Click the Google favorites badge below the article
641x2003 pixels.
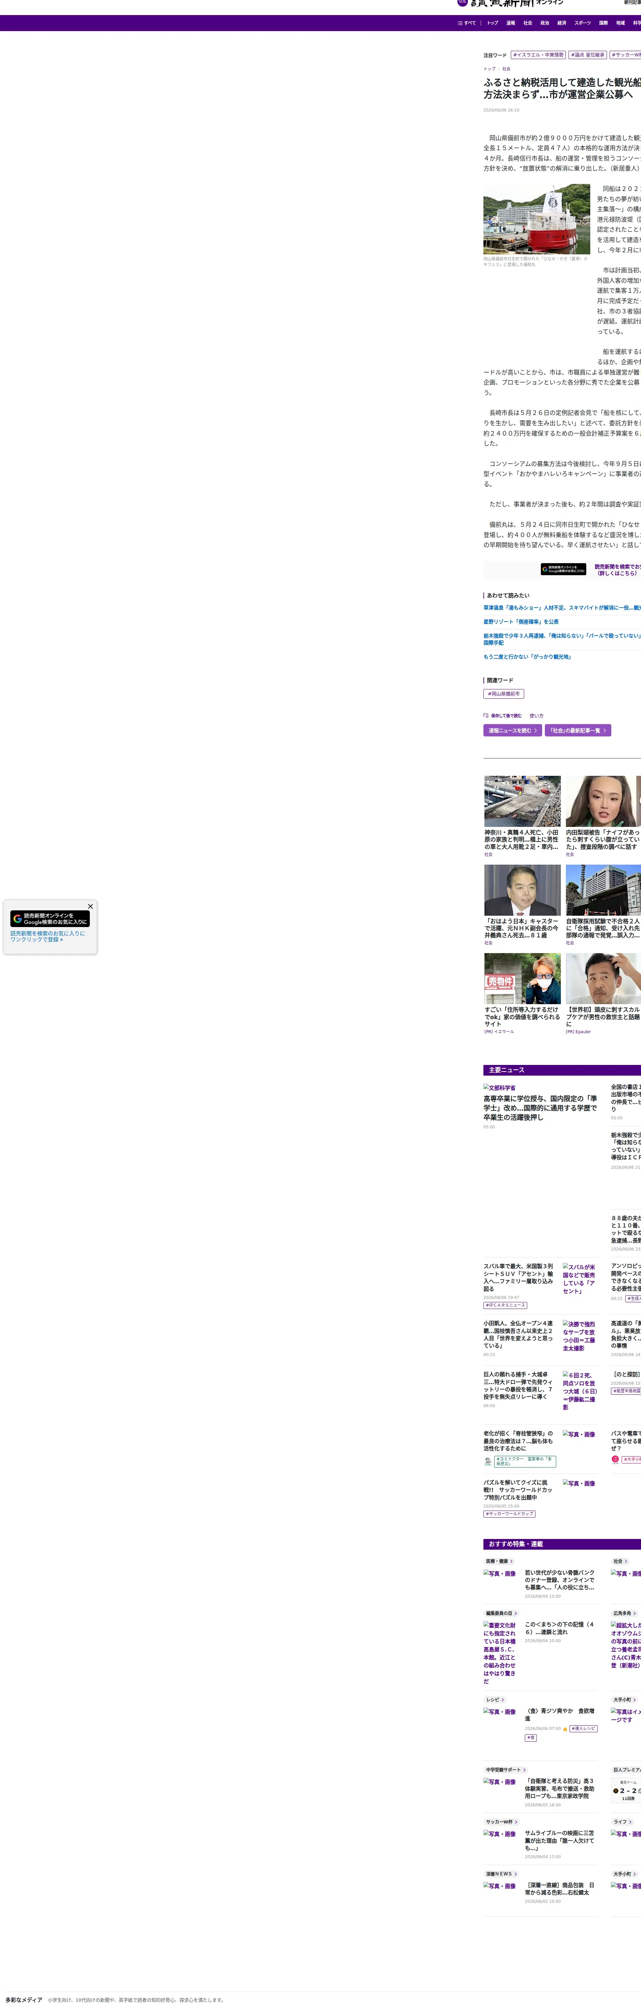[563, 569]
